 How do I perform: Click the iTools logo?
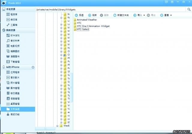[4, 3]
